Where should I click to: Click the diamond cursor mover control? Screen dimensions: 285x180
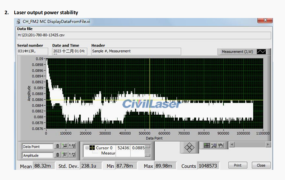point(189,147)
